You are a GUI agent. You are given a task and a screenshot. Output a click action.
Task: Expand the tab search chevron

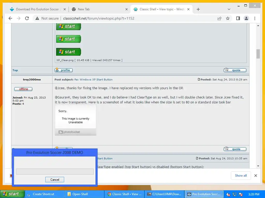pyautogui.click(x=229, y=9)
